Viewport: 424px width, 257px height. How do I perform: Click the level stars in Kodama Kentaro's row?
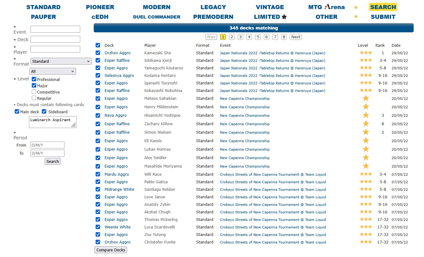pyautogui.click(x=366, y=75)
